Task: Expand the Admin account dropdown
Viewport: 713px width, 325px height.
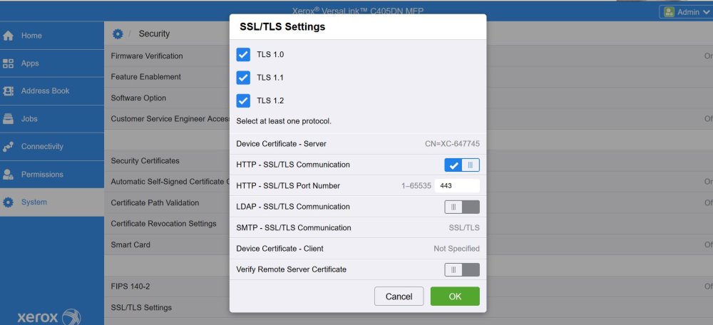Action: (x=685, y=11)
